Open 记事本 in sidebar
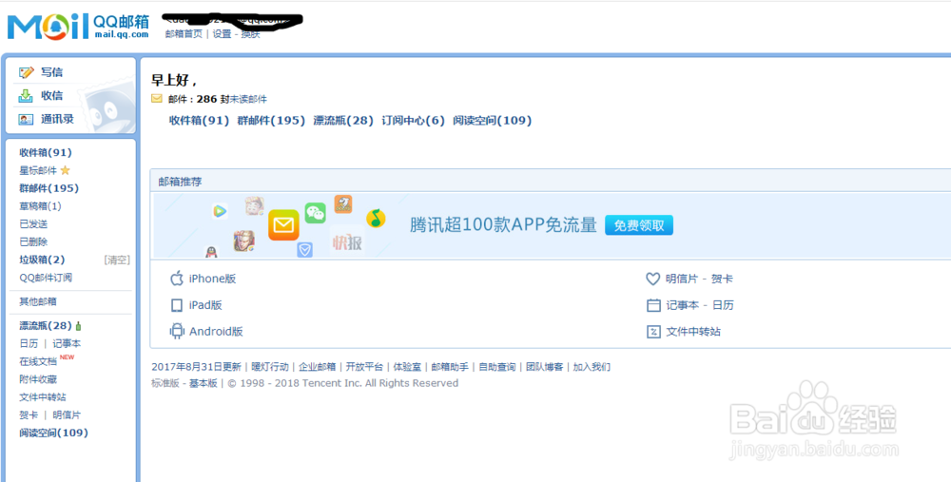This screenshot has height=482, width=951. point(67,344)
